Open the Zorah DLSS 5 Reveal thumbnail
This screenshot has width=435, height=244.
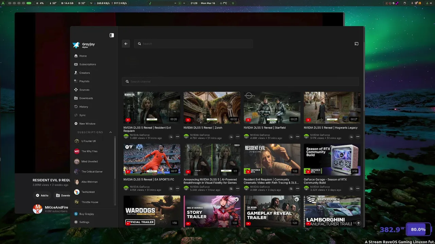click(212, 107)
